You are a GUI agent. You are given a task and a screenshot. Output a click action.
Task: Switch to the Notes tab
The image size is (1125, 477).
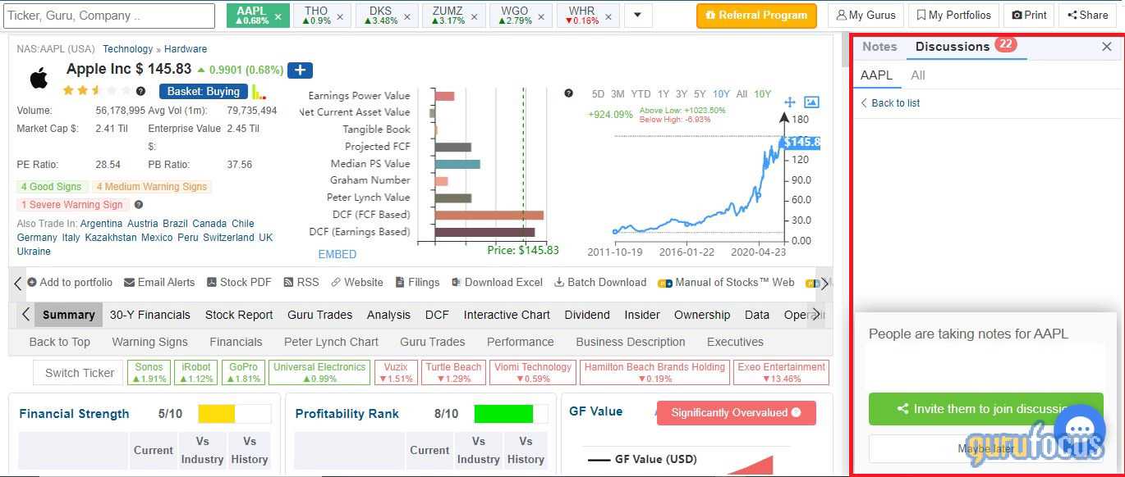point(879,47)
